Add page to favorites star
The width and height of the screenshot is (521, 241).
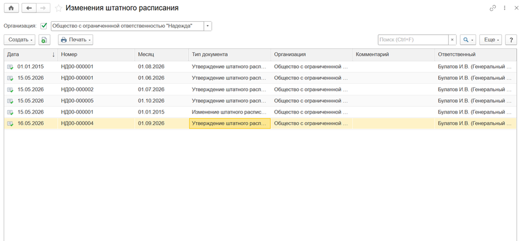[58, 9]
